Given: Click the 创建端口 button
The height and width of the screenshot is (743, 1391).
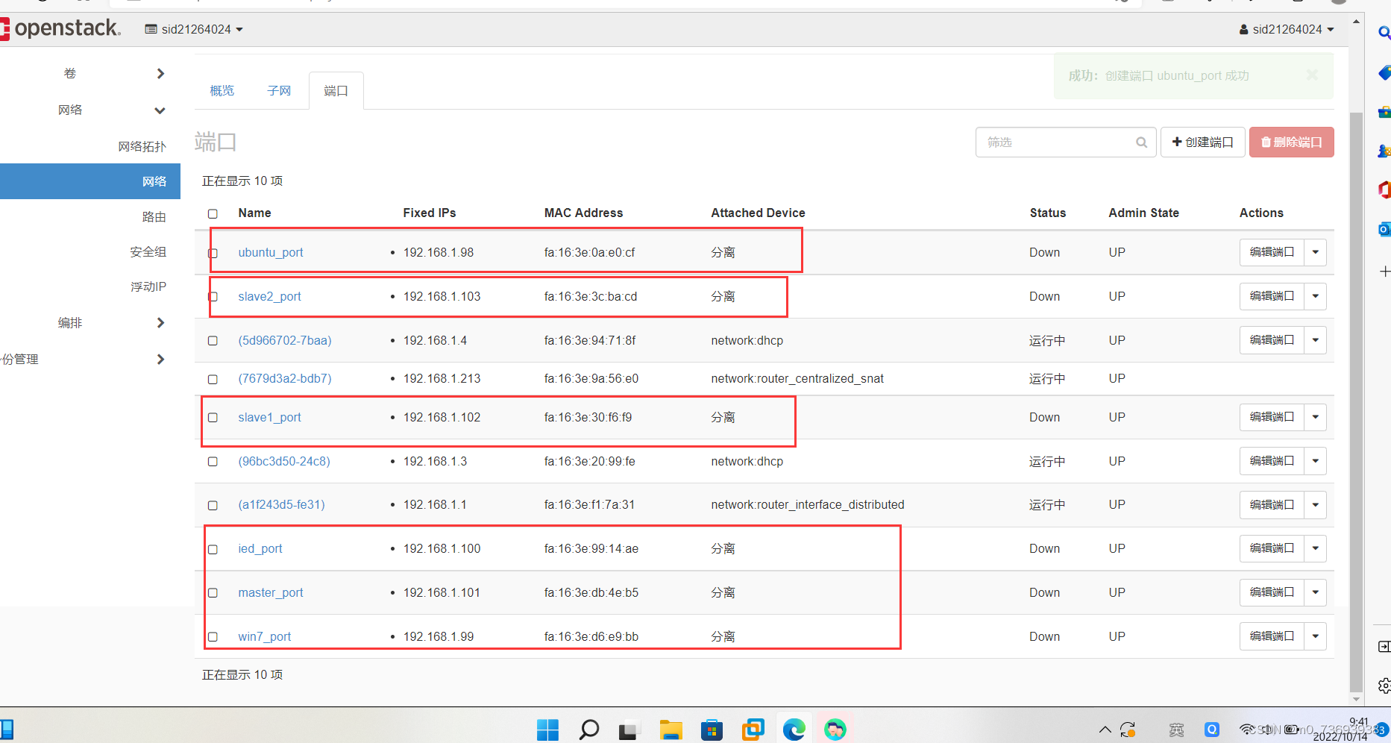Looking at the screenshot, I should point(1202,142).
